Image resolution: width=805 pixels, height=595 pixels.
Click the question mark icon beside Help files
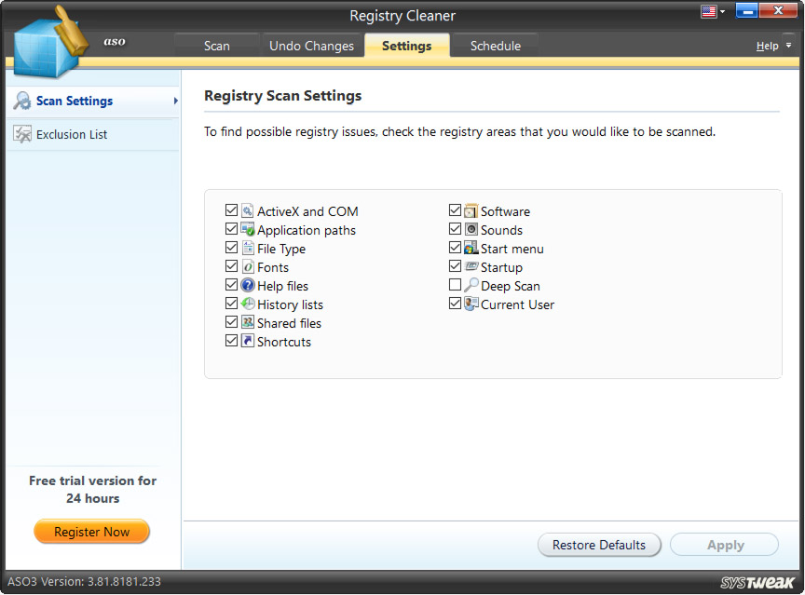247,285
